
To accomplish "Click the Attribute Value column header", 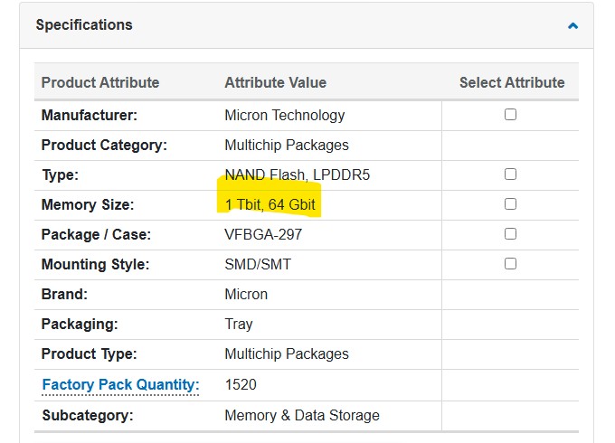I will tap(275, 82).
